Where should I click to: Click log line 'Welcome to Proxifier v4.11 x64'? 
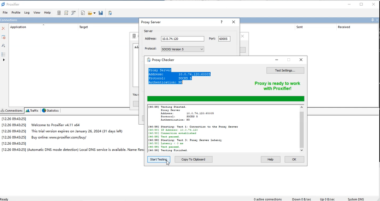coord(55,125)
